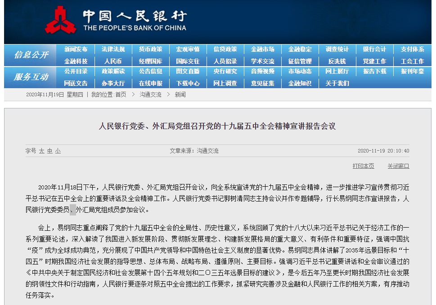This screenshot has height=305, width=436.
Task: Click the 服务互动 section heading
Action: [31, 77]
